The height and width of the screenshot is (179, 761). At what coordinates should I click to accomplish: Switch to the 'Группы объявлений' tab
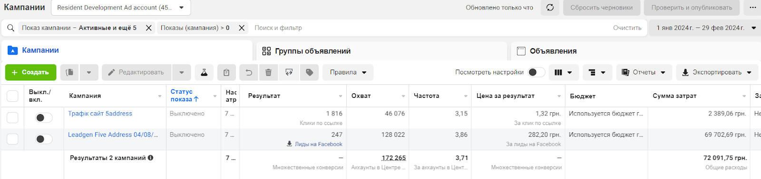pyautogui.click(x=382, y=51)
